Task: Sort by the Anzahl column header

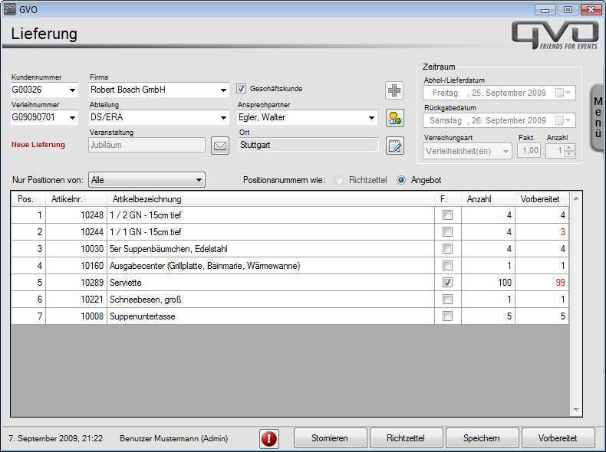Action: [488, 198]
